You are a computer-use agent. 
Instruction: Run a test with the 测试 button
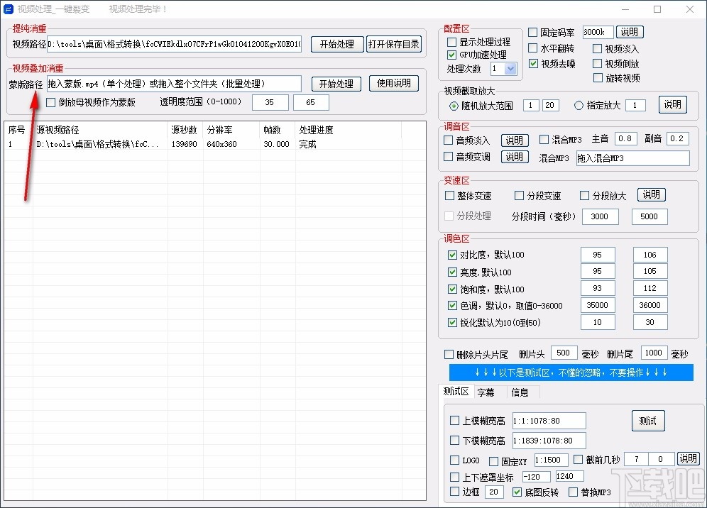[x=648, y=420]
